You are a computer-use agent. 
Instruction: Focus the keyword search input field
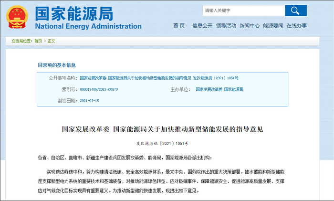[x=244, y=11]
